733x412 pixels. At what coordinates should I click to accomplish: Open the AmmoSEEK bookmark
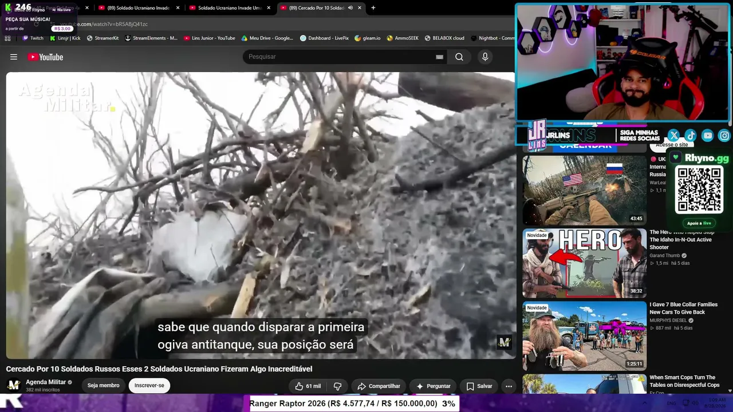[403, 38]
